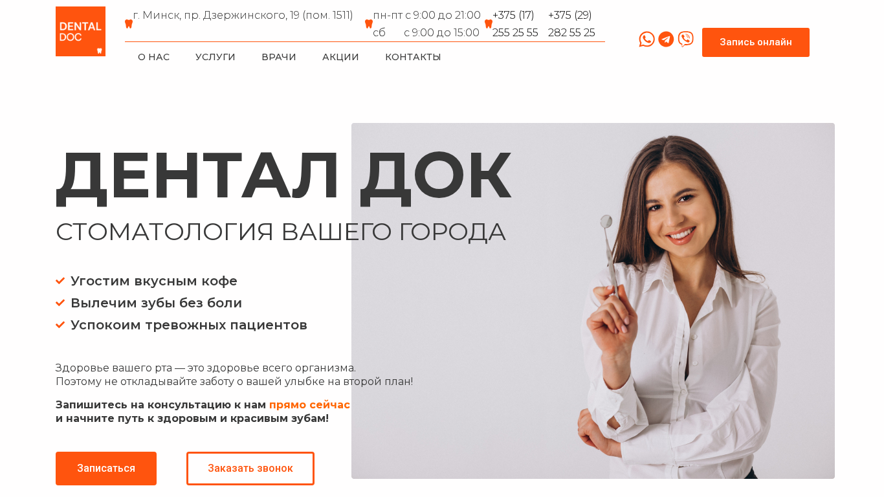Screen dimensions: 884x497
Task: Open the 'Услуги' menu item
Action: point(215,57)
